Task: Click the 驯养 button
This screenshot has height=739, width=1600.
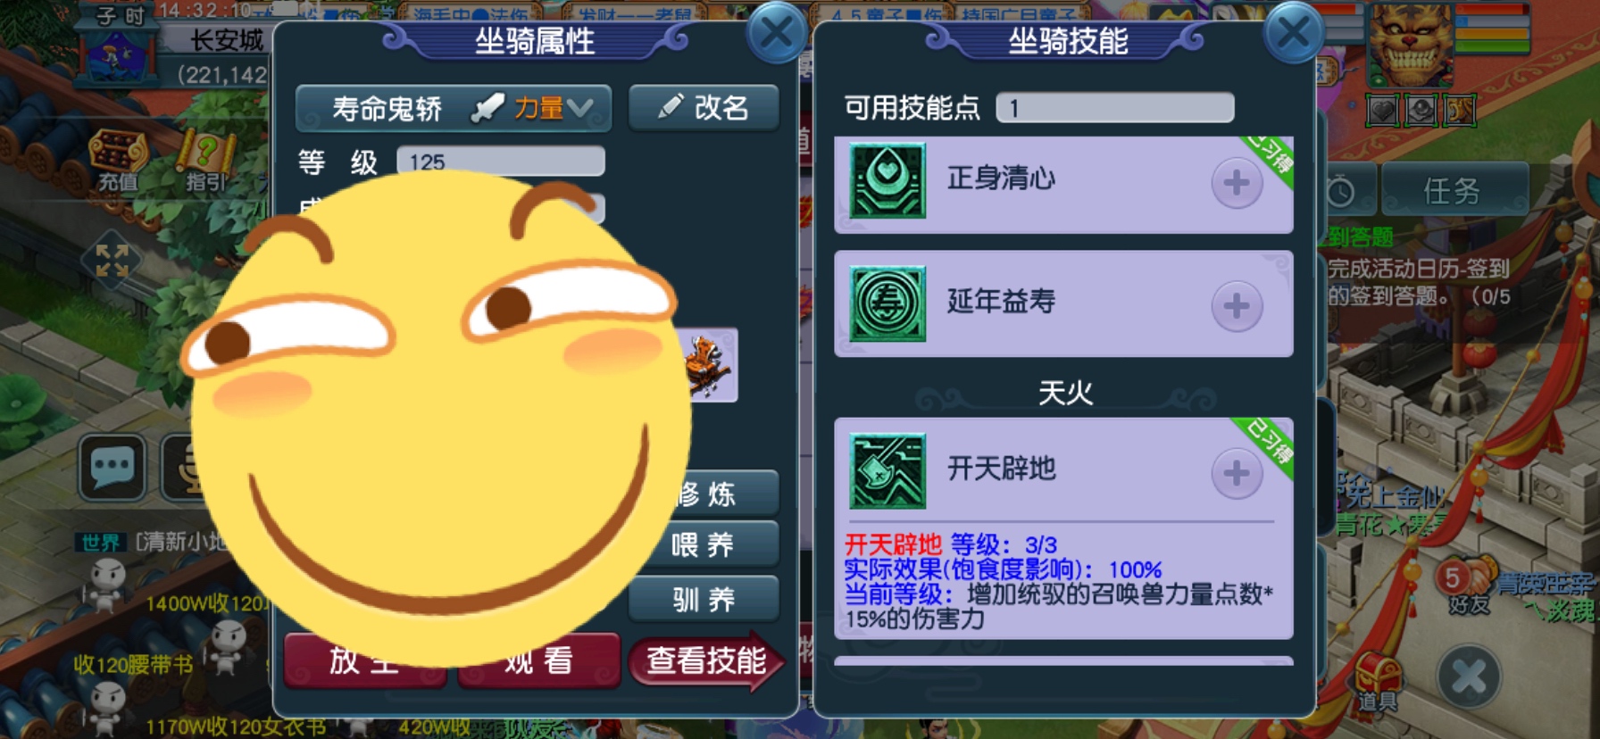Action: pos(704,599)
